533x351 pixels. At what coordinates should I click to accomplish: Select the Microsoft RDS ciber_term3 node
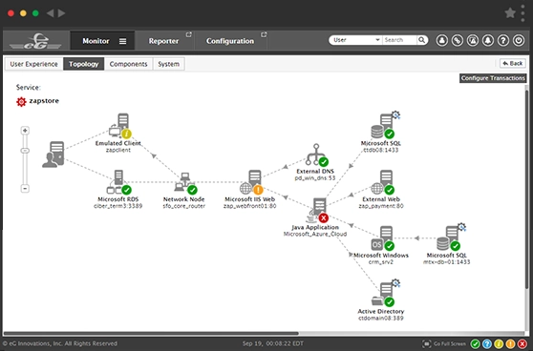118,182
